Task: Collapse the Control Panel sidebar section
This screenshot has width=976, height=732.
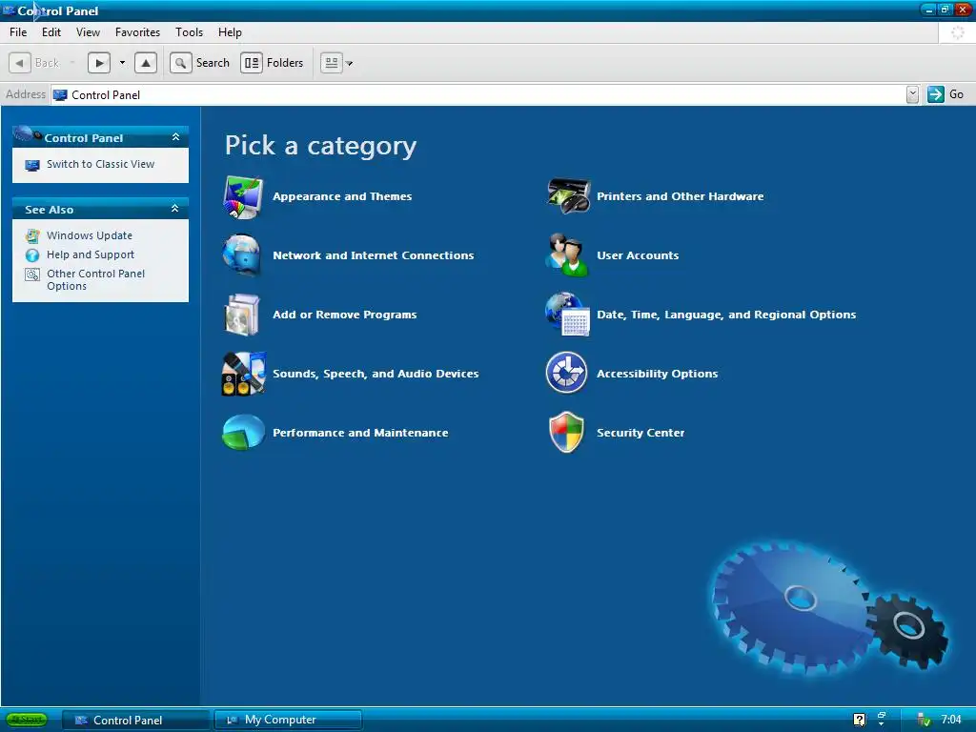Action: click(175, 137)
